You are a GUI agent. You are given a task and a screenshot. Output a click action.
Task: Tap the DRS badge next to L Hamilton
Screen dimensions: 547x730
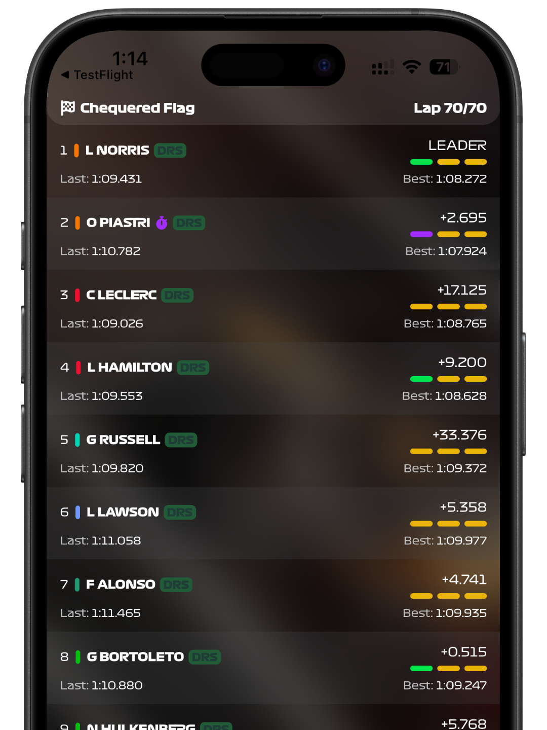click(x=193, y=368)
